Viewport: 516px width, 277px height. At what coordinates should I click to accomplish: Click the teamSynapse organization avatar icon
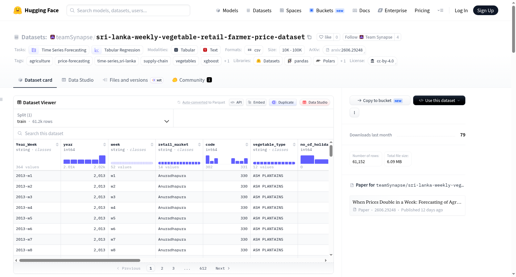53,37
